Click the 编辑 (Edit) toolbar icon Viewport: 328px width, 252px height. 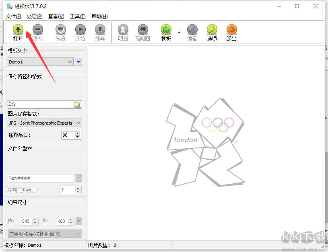click(x=192, y=30)
